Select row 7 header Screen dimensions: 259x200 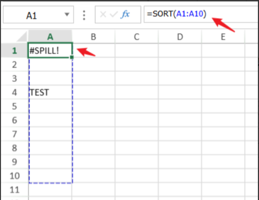tap(14, 134)
